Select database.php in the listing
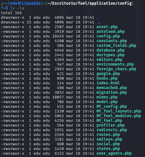145x157 pixels. [111, 50]
